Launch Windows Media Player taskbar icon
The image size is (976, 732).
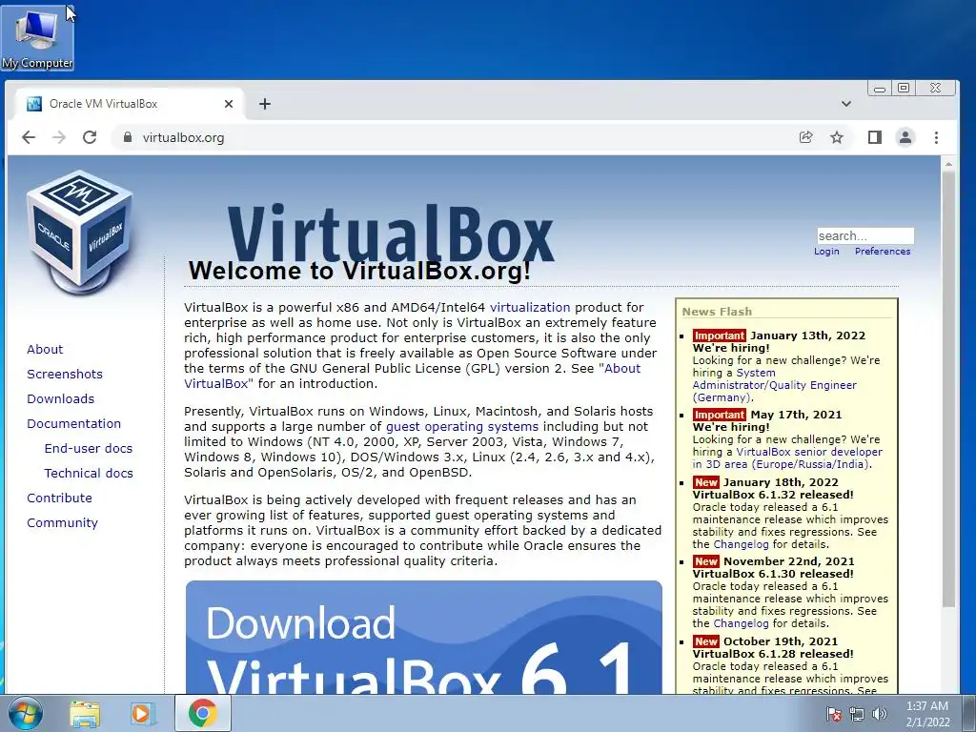pos(142,714)
